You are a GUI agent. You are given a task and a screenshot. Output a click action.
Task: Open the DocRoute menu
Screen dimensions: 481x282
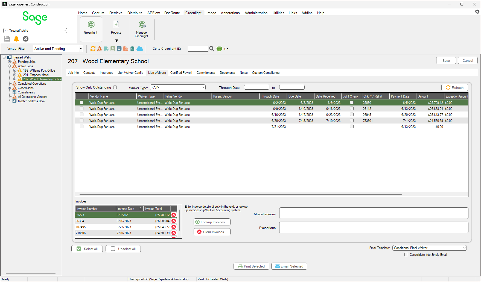click(x=172, y=13)
